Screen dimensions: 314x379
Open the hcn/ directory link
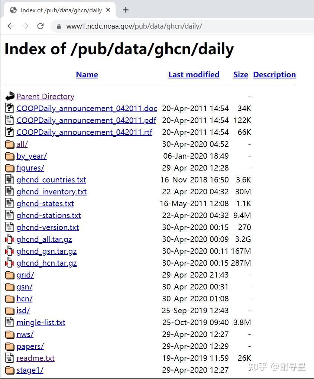[x=25, y=299]
